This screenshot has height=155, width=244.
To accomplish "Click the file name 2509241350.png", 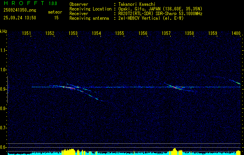I will point(20,10).
